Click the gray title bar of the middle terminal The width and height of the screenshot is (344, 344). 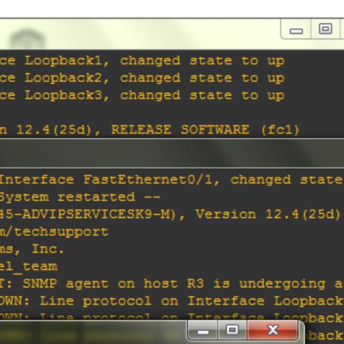[x=172, y=153]
